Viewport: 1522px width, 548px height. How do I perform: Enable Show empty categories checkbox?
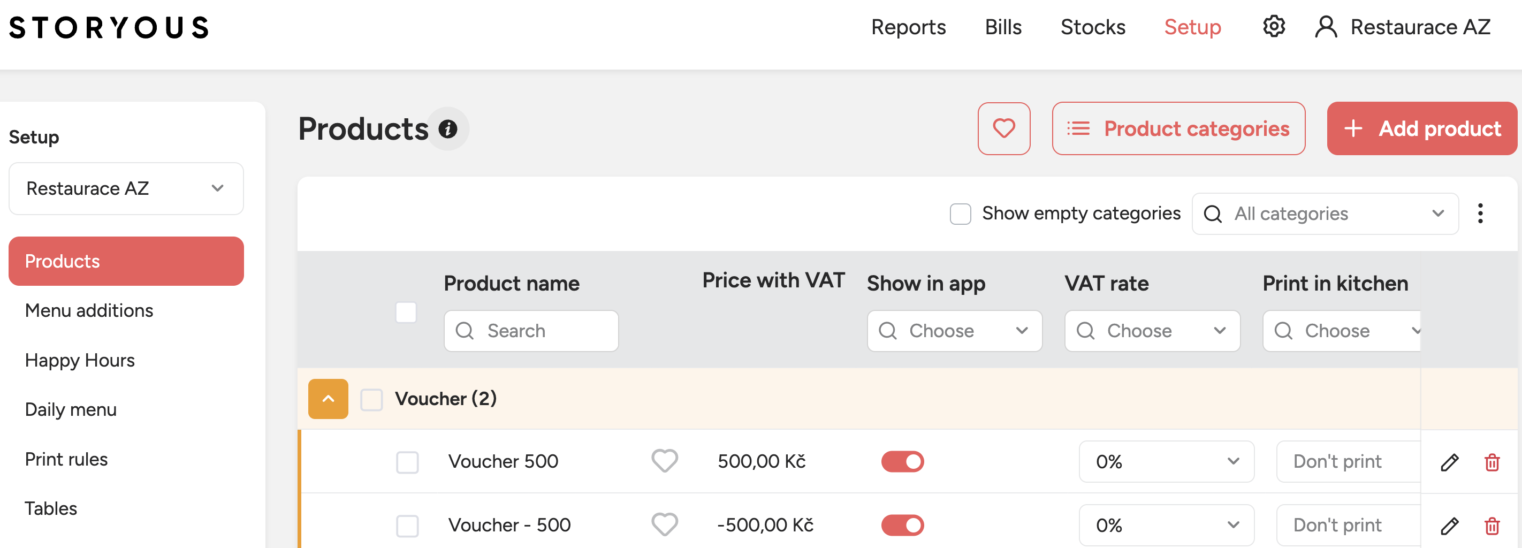[x=960, y=214]
